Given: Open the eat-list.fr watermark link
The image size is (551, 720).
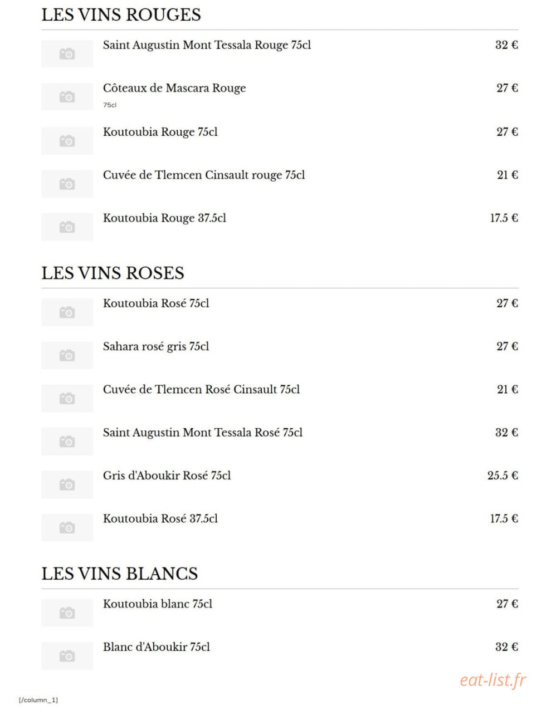Looking at the screenshot, I should click(x=493, y=680).
